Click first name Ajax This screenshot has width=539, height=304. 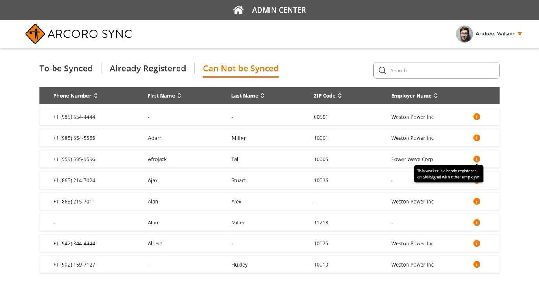[153, 180]
